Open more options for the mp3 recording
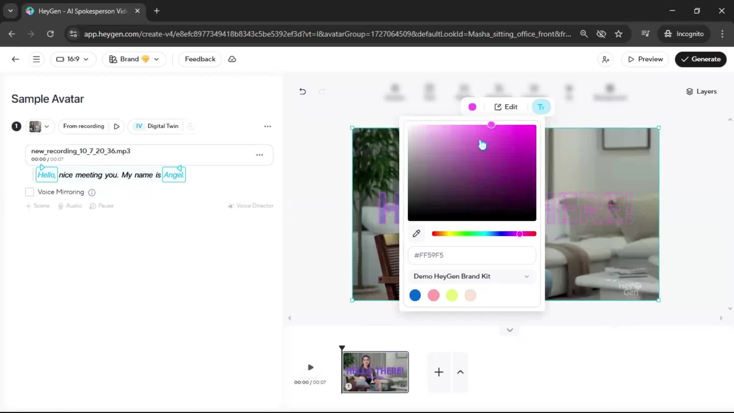Image resolution: width=734 pixels, height=413 pixels. [260, 155]
